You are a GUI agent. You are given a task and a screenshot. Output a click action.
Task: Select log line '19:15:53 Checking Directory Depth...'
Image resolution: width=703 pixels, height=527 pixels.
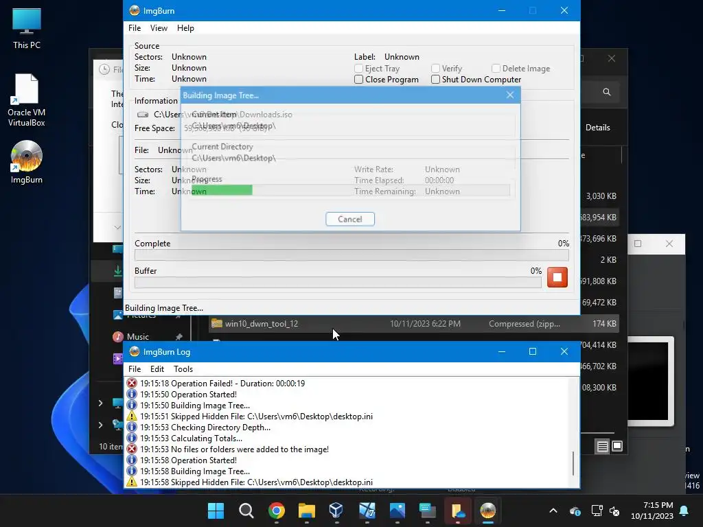click(x=205, y=428)
